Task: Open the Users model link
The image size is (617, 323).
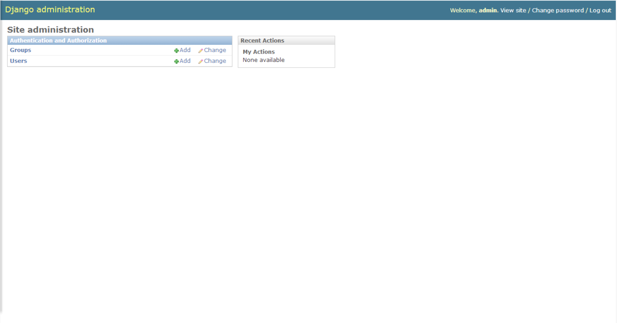Action: click(18, 61)
